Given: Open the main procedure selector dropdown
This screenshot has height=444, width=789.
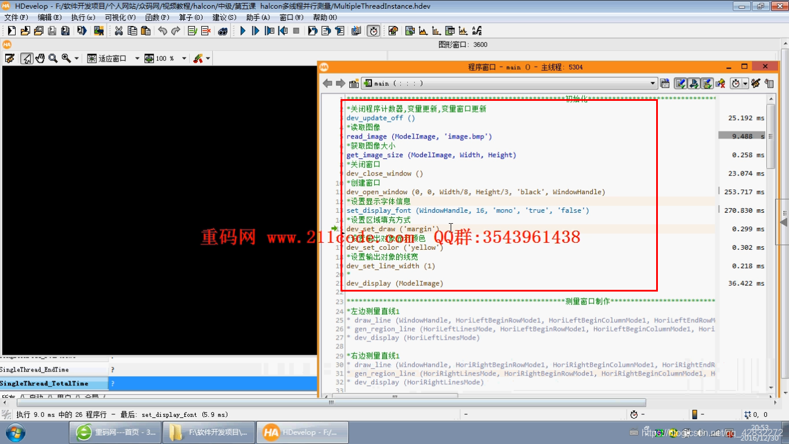Looking at the screenshot, I should pyautogui.click(x=509, y=83).
